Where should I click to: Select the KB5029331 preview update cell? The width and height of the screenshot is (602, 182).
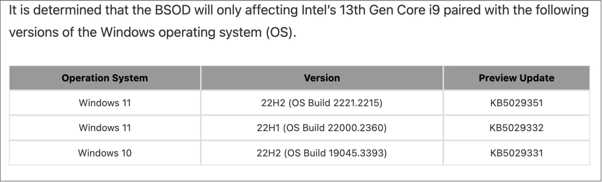point(516,153)
